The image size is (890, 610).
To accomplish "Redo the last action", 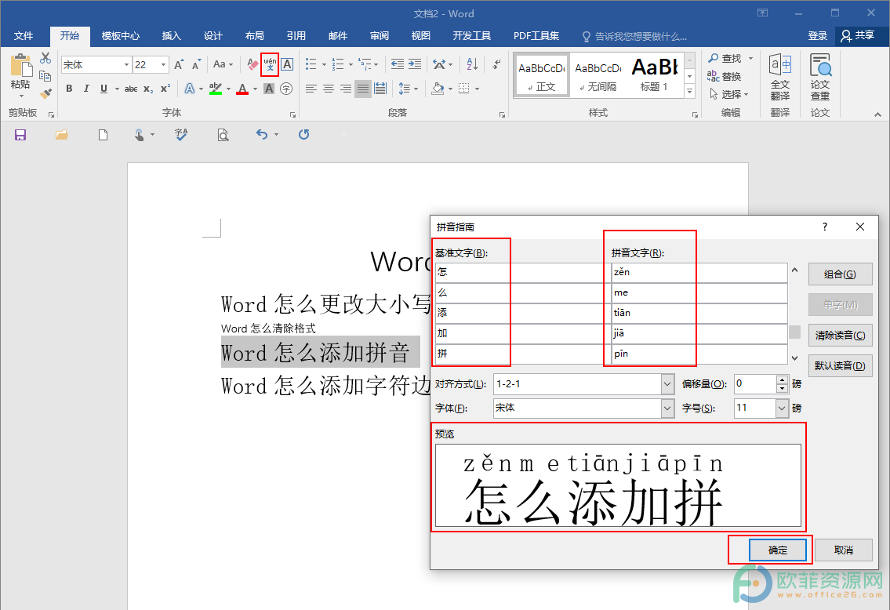I will pyautogui.click(x=304, y=135).
